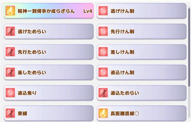Select the 束縛 skill entry
This screenshot has width=191, height=122.
coord(49,113)
